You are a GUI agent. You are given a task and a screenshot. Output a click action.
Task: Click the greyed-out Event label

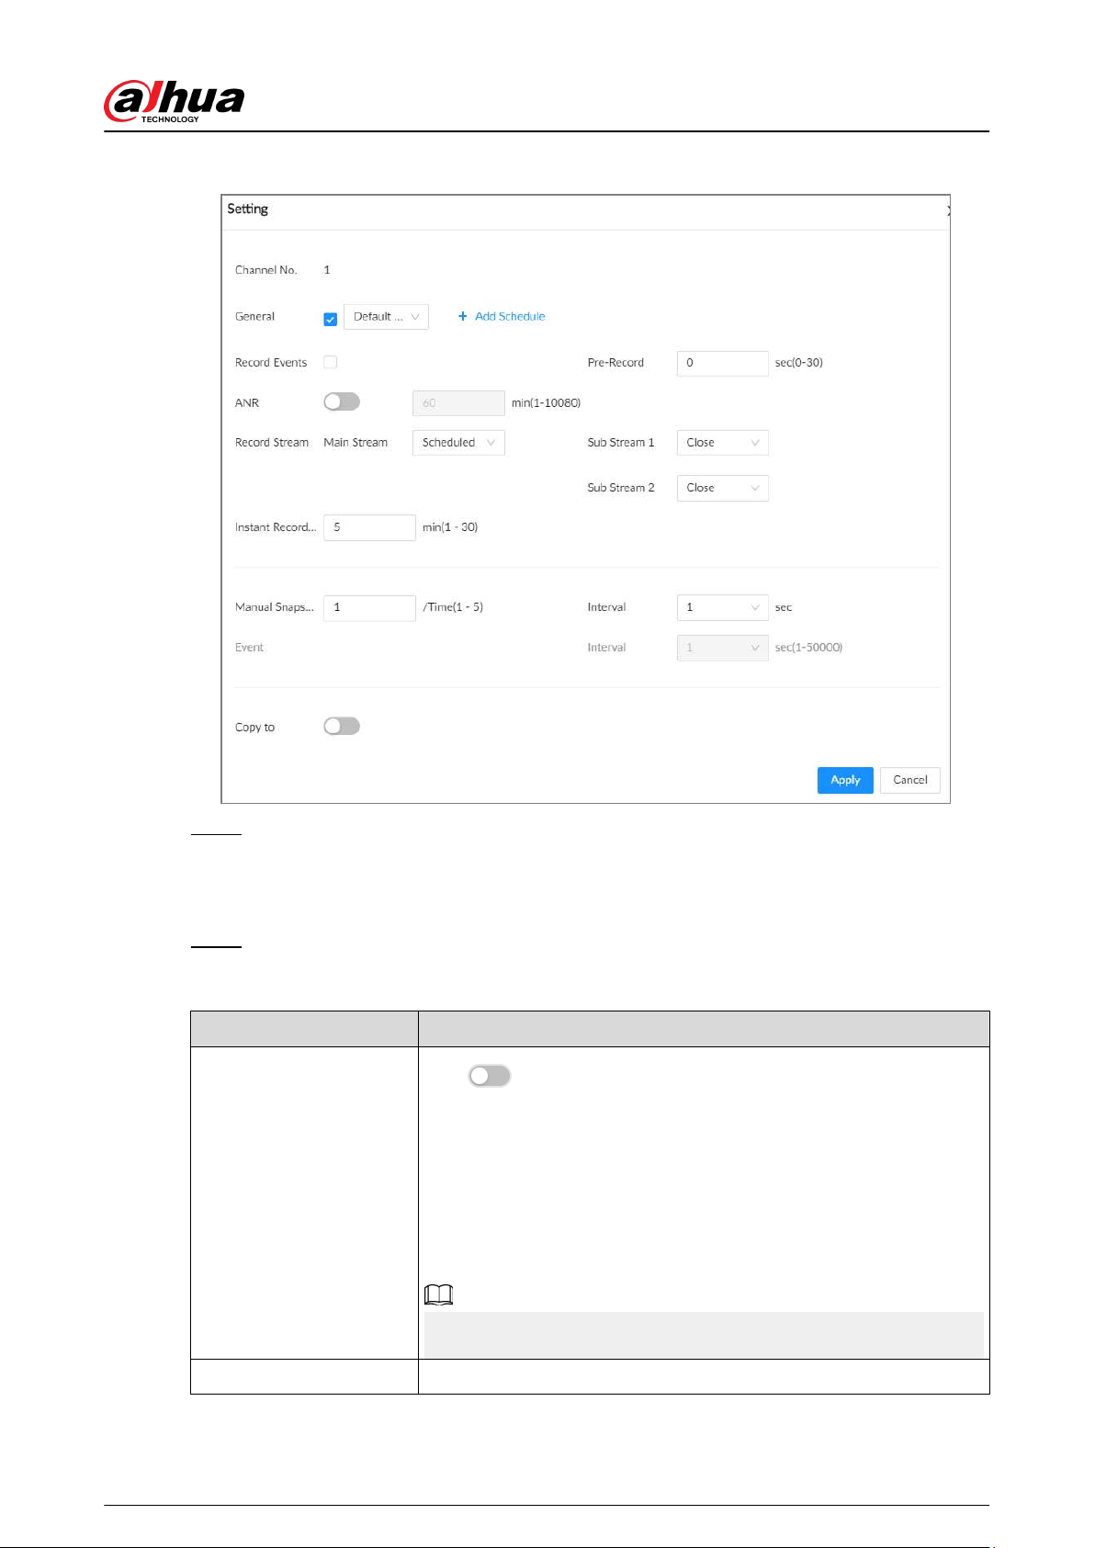click(x=249, y=648)
